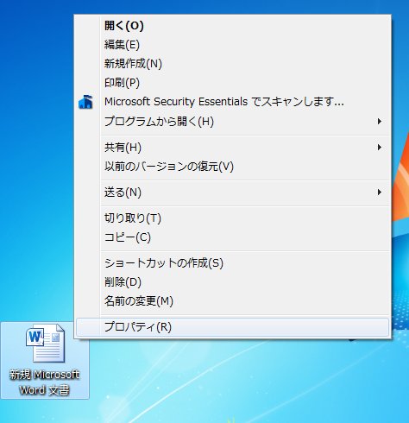409x423 pixels.
Task: Scan with Microsoft Security Essentials entry
Action: coord(232,102)
